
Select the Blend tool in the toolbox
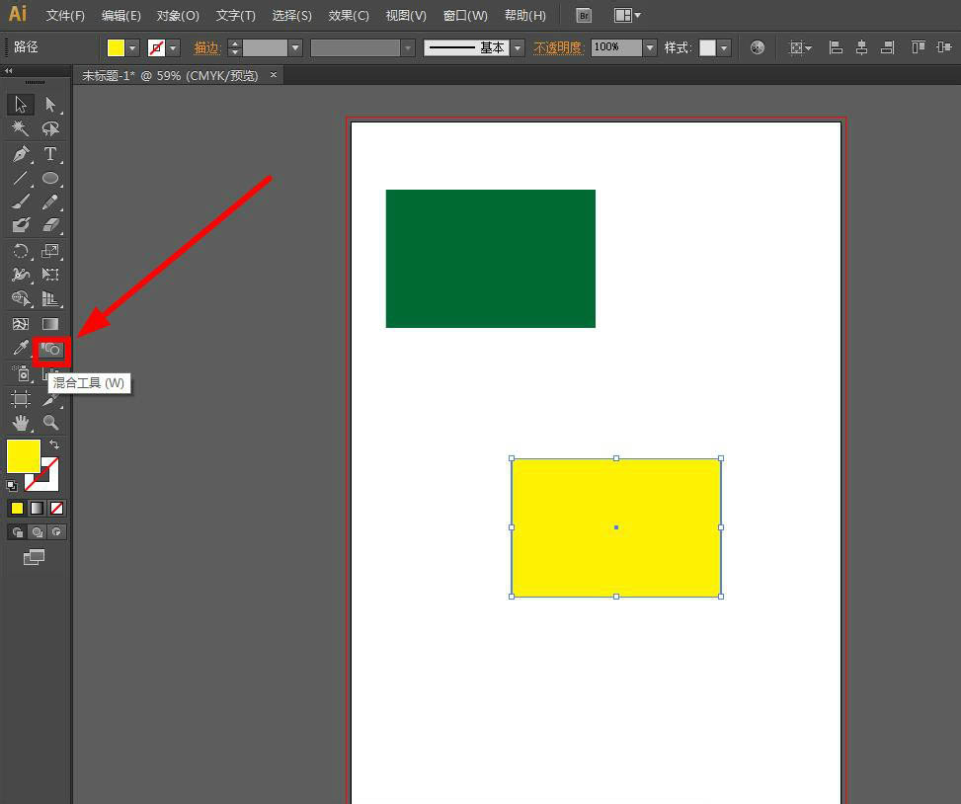pos(50,350)
